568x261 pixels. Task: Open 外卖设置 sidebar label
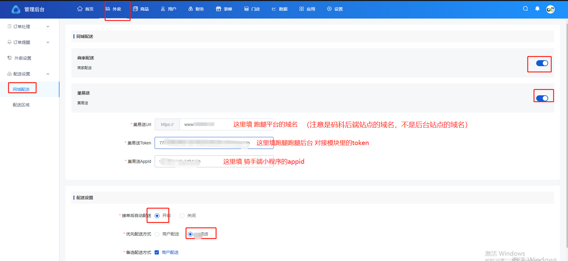22,58
